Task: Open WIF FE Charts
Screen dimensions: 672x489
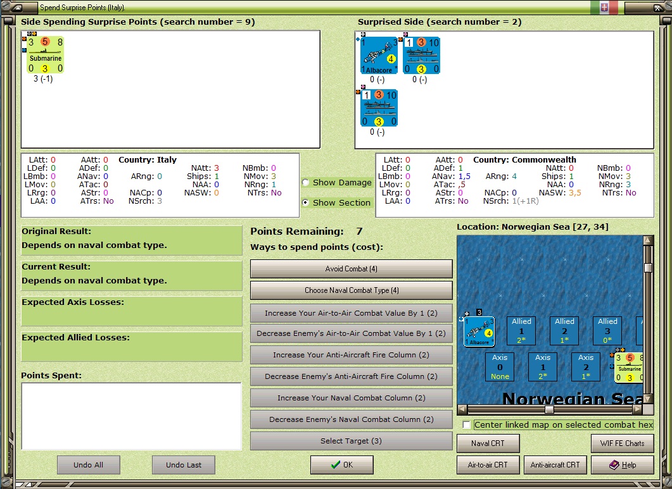Action: point(623,443)
